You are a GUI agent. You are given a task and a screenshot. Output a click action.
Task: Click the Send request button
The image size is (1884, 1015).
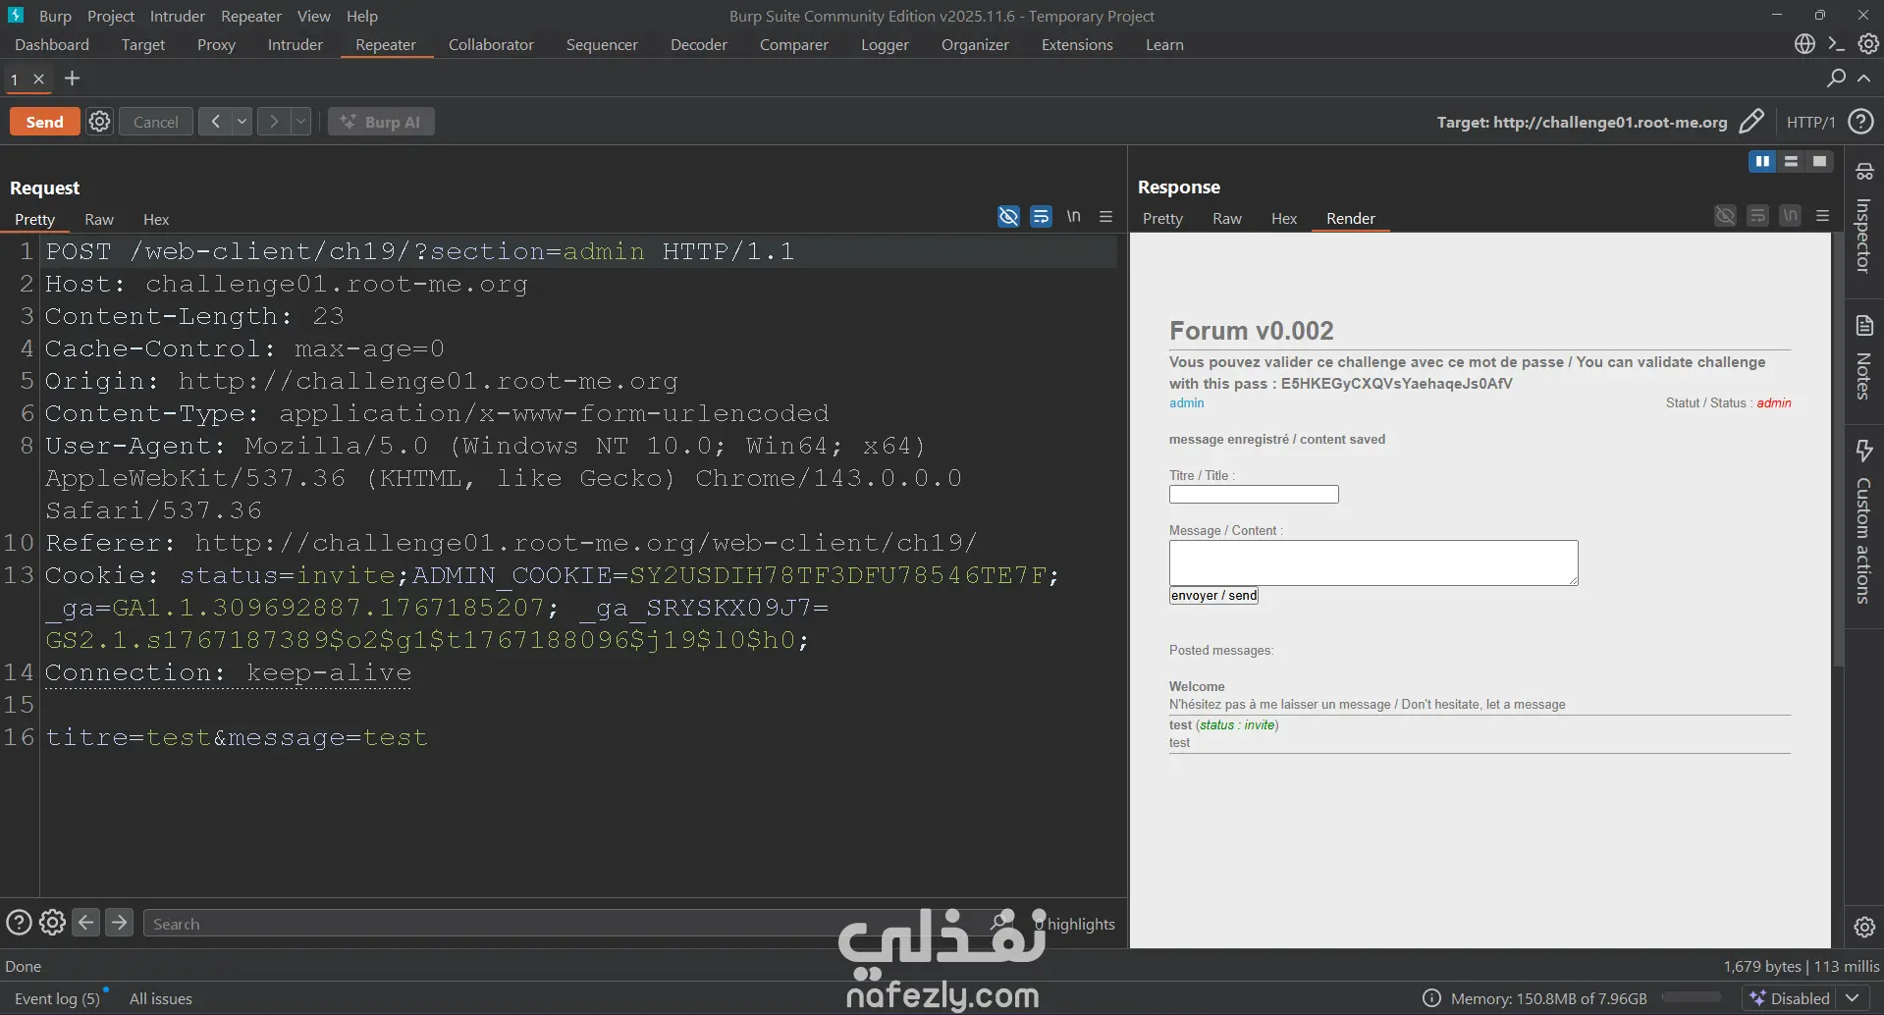45,122
